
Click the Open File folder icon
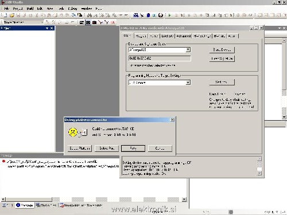[12, 15]
